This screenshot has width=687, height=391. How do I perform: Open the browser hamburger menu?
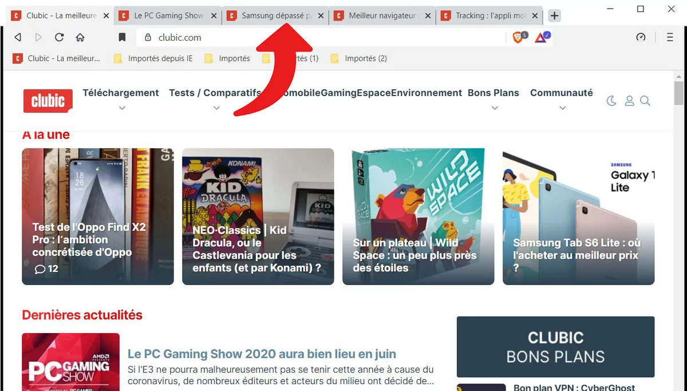670,37
